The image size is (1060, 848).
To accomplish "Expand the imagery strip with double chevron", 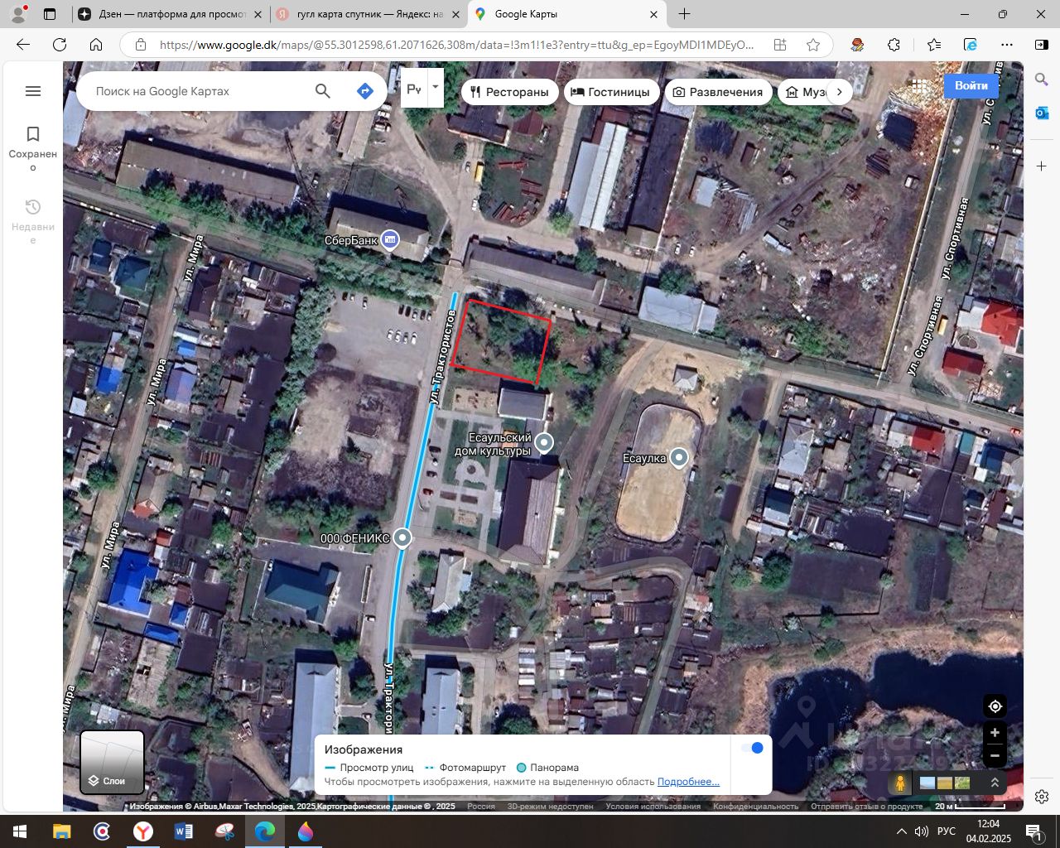I will 995,783.
